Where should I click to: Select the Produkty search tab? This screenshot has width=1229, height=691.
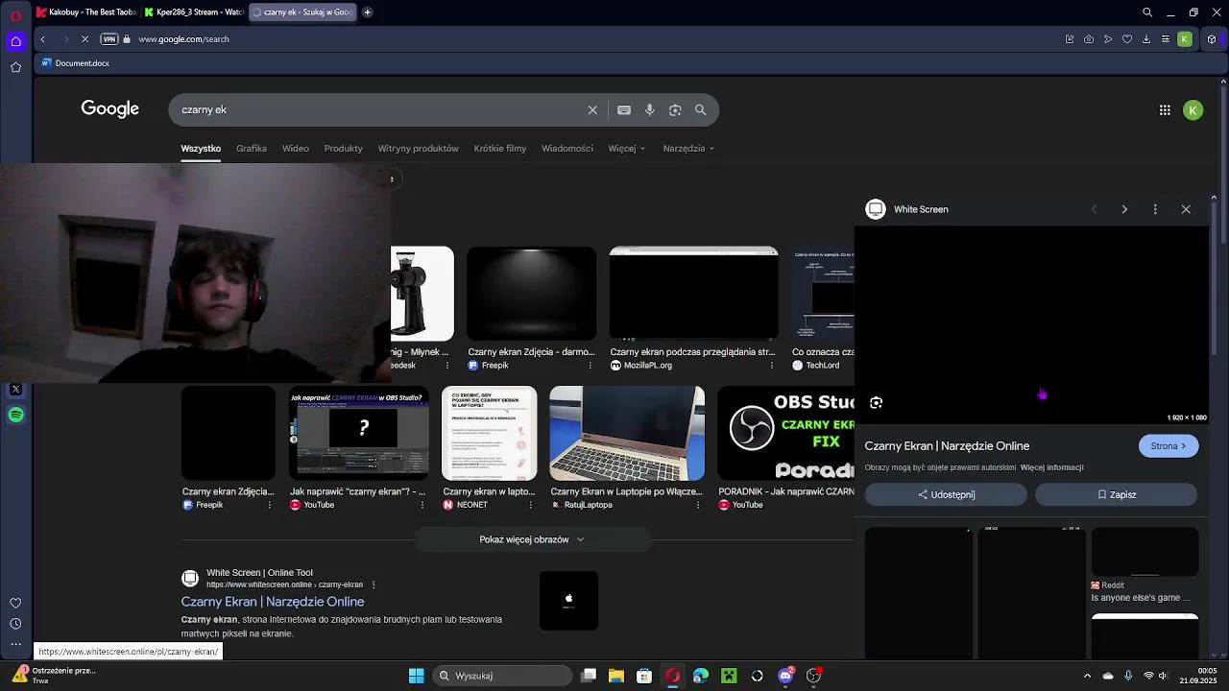344,149
